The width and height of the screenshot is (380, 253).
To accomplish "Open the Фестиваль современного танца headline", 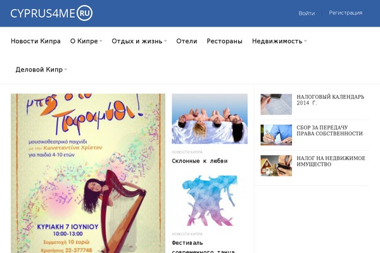I will pos(203,247).
